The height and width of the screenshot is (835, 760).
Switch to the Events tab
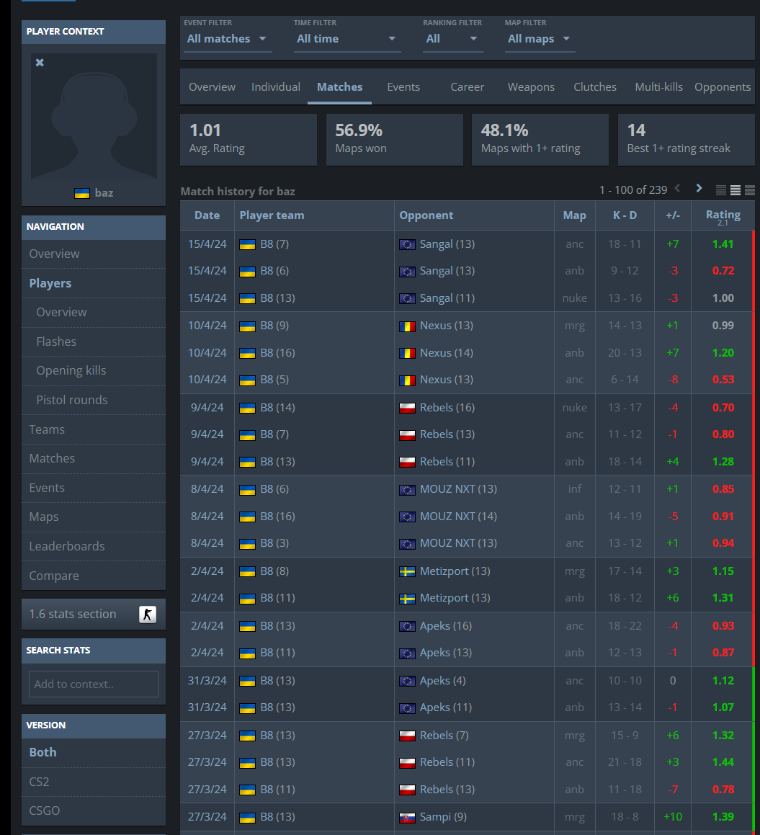403,86
